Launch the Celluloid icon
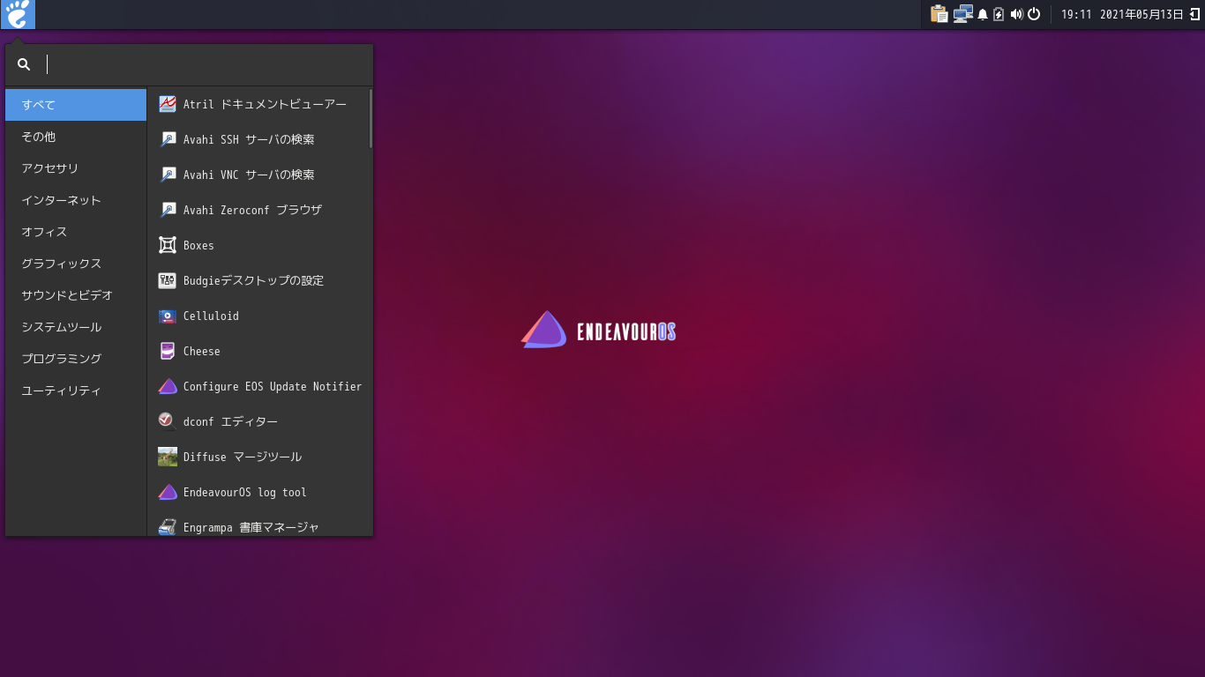1205x677 pixels. pos(167,316)
